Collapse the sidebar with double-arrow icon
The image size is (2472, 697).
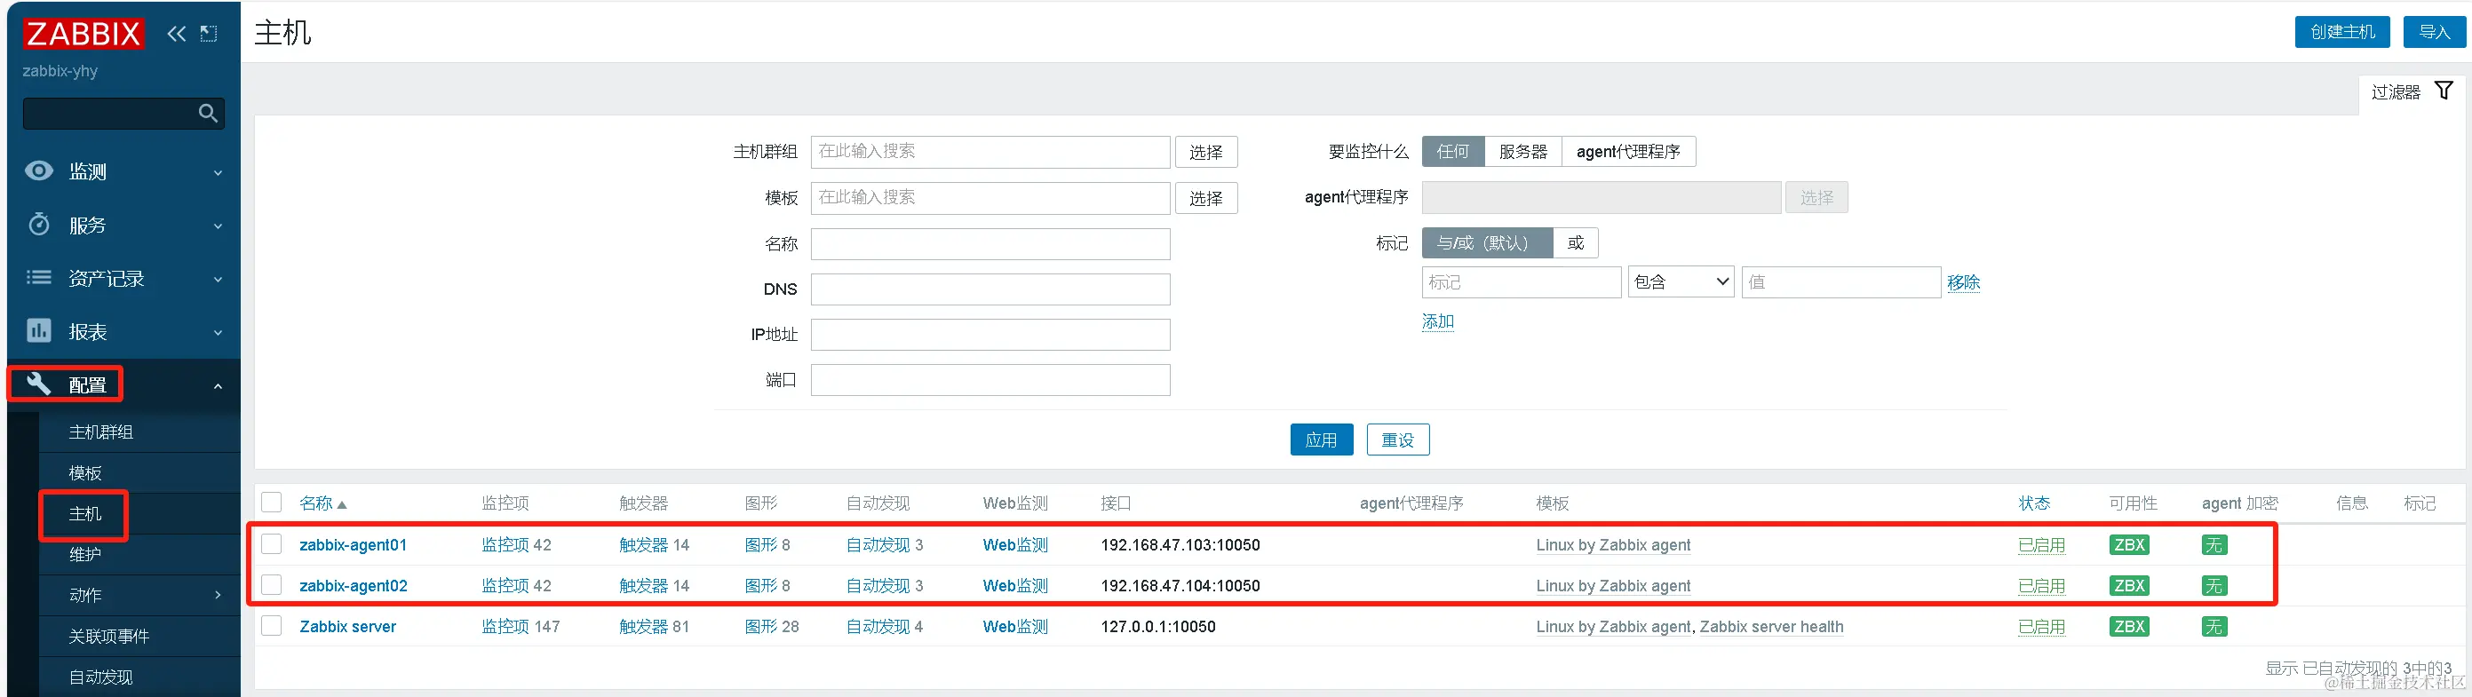coord(177,34)
